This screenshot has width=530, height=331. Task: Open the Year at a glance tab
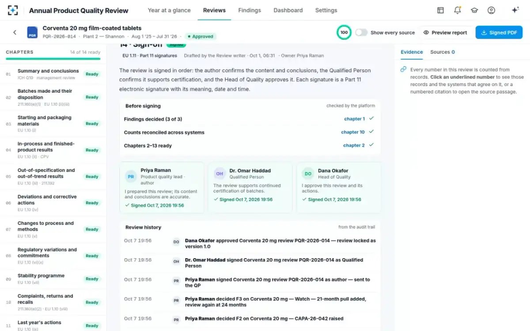click(169, 10)
